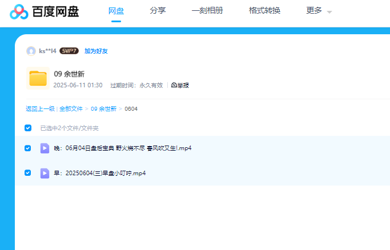Screen dimensions: 390x250
Task: Click the SVIP7 membership badge
Action: click(x=69, y=51)
